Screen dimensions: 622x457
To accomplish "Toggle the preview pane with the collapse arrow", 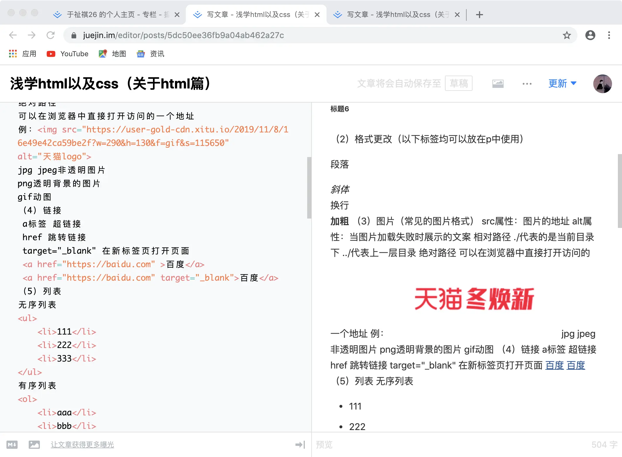I will [300, 445].
